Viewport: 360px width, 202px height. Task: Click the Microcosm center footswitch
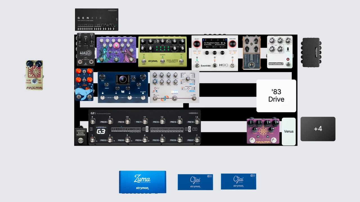pyautogui.click(x=175, y=98)
